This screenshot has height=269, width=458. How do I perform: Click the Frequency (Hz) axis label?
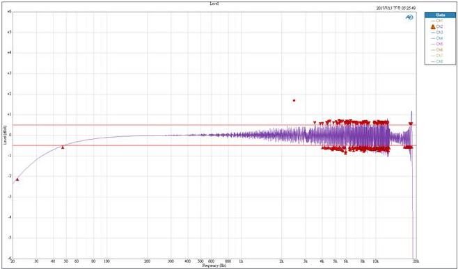214,266
